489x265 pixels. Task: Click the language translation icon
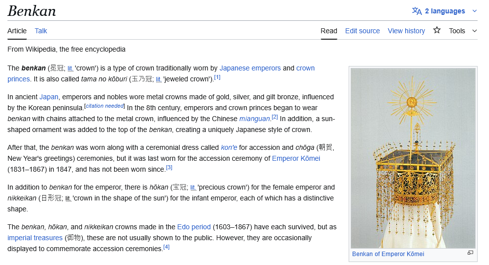pyautogui.click(x=417, y=11)
